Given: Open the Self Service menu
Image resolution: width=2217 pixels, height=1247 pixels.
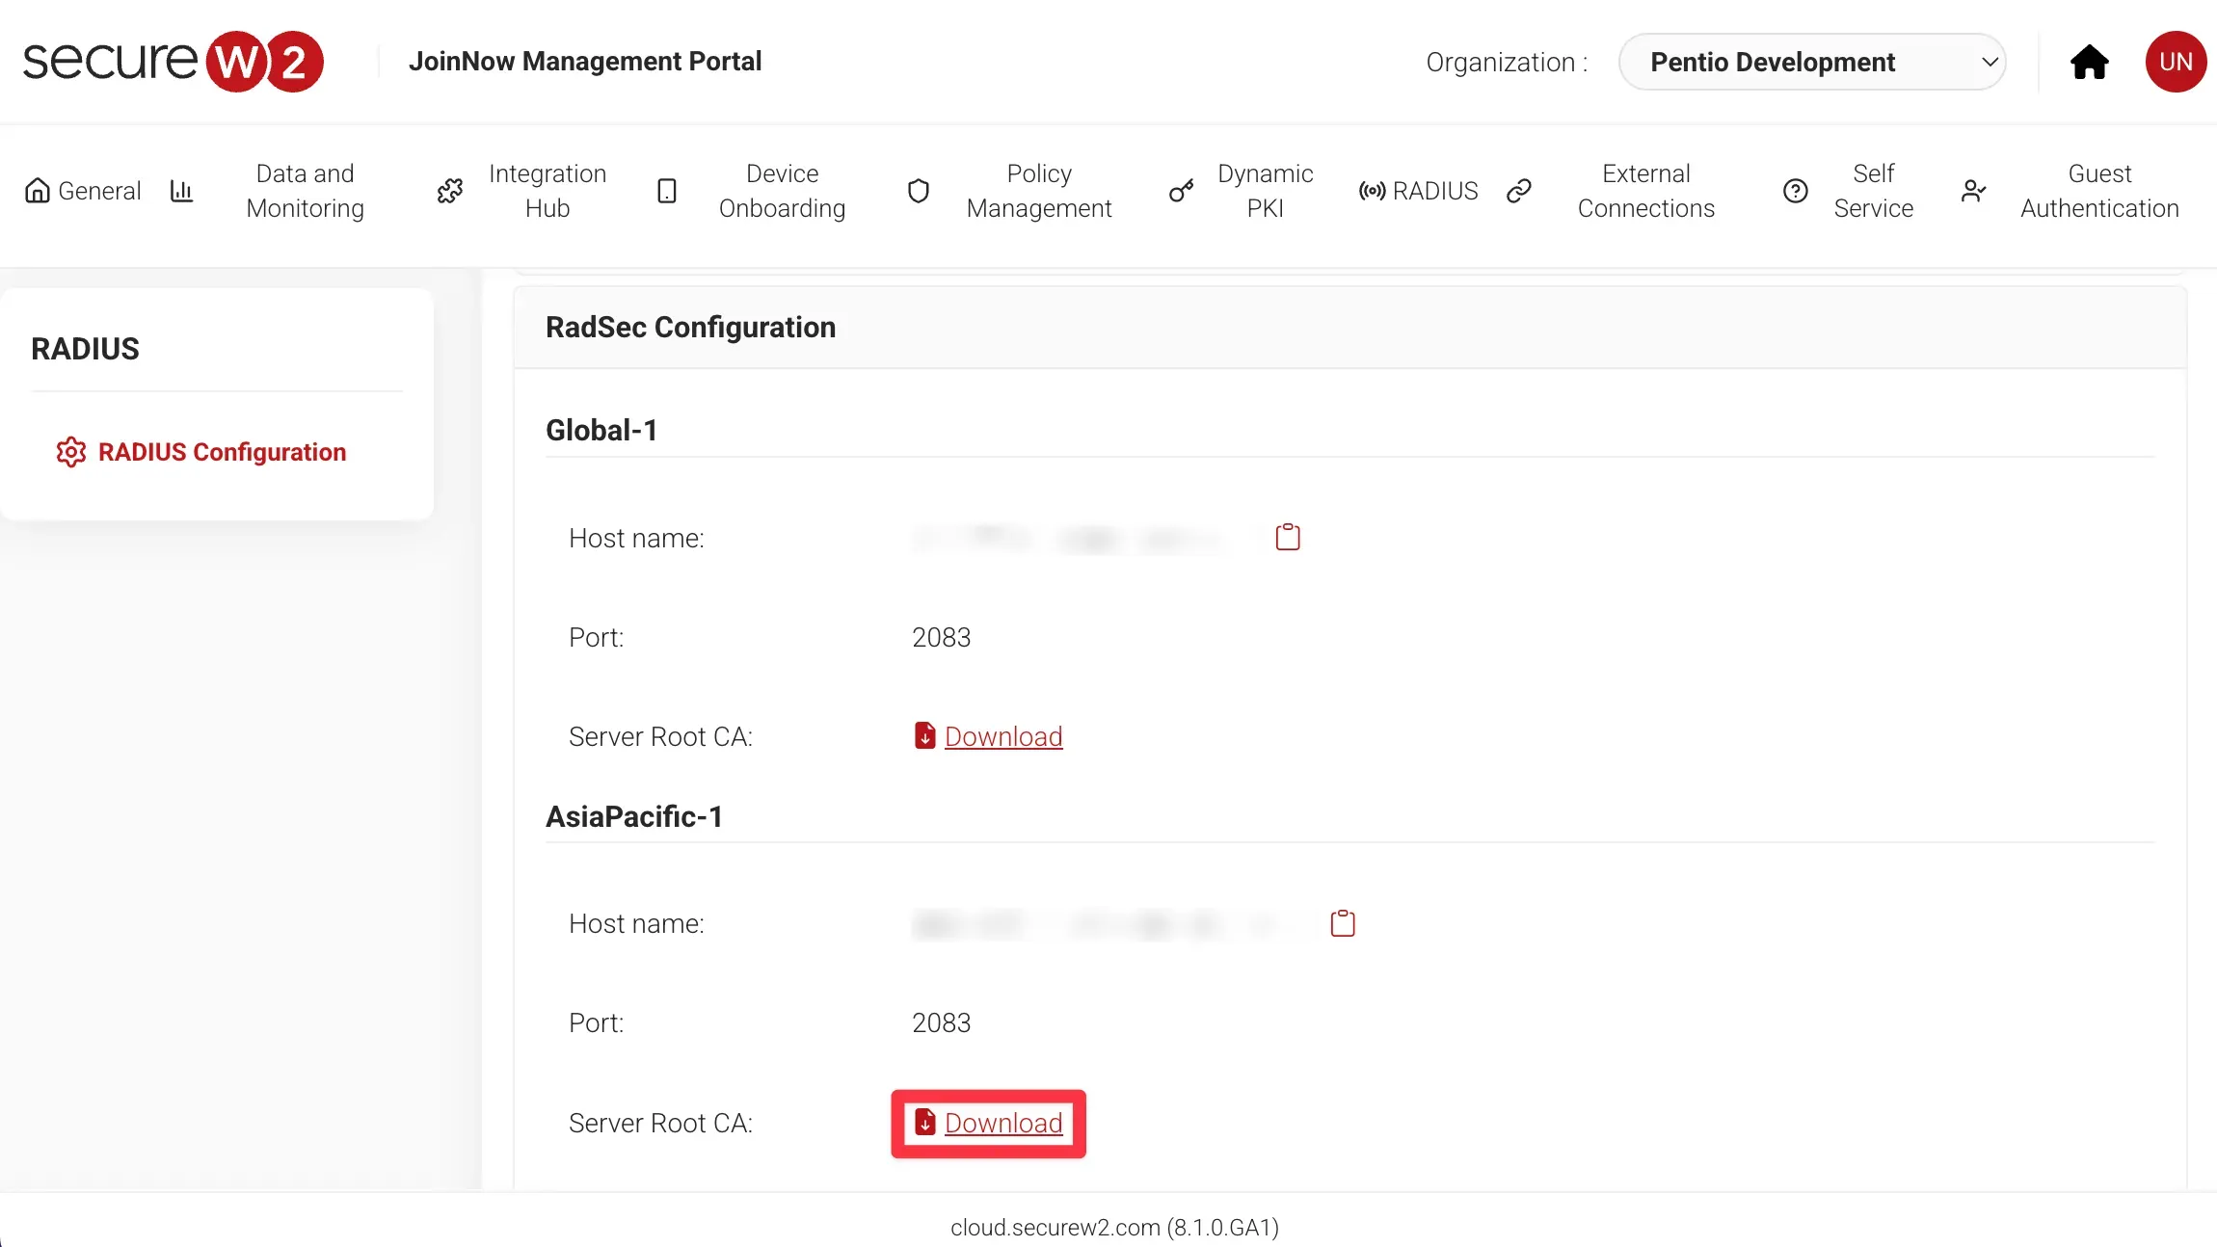Looking at the screenshot, I should 1872,191.
